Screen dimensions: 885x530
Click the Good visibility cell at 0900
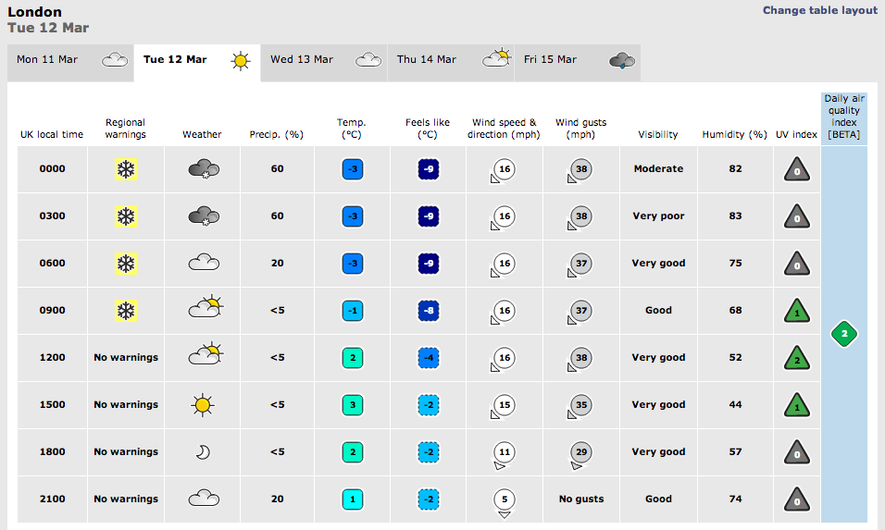pyautogui.click(x=658, y=310)
